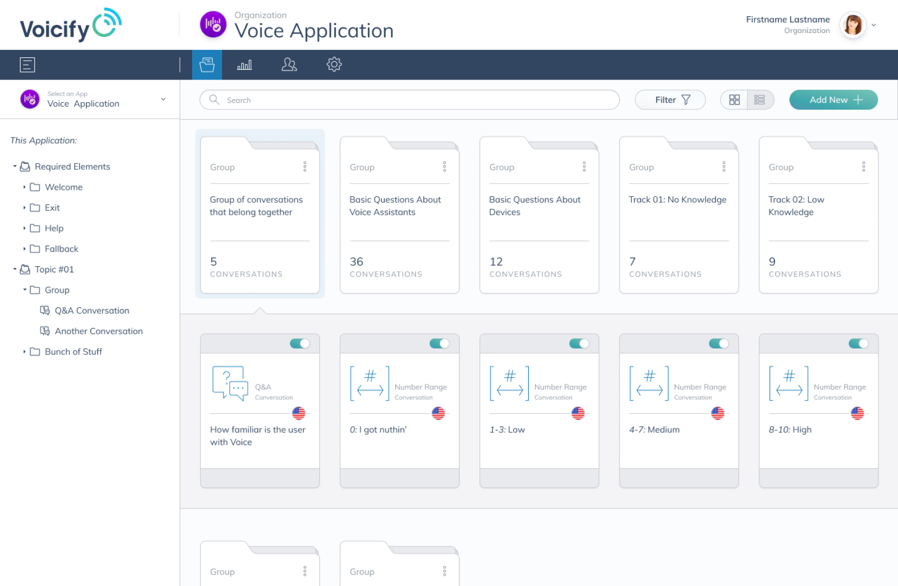
Task: Click the Required Elements folder icon
Action: [x=25, y=167]
